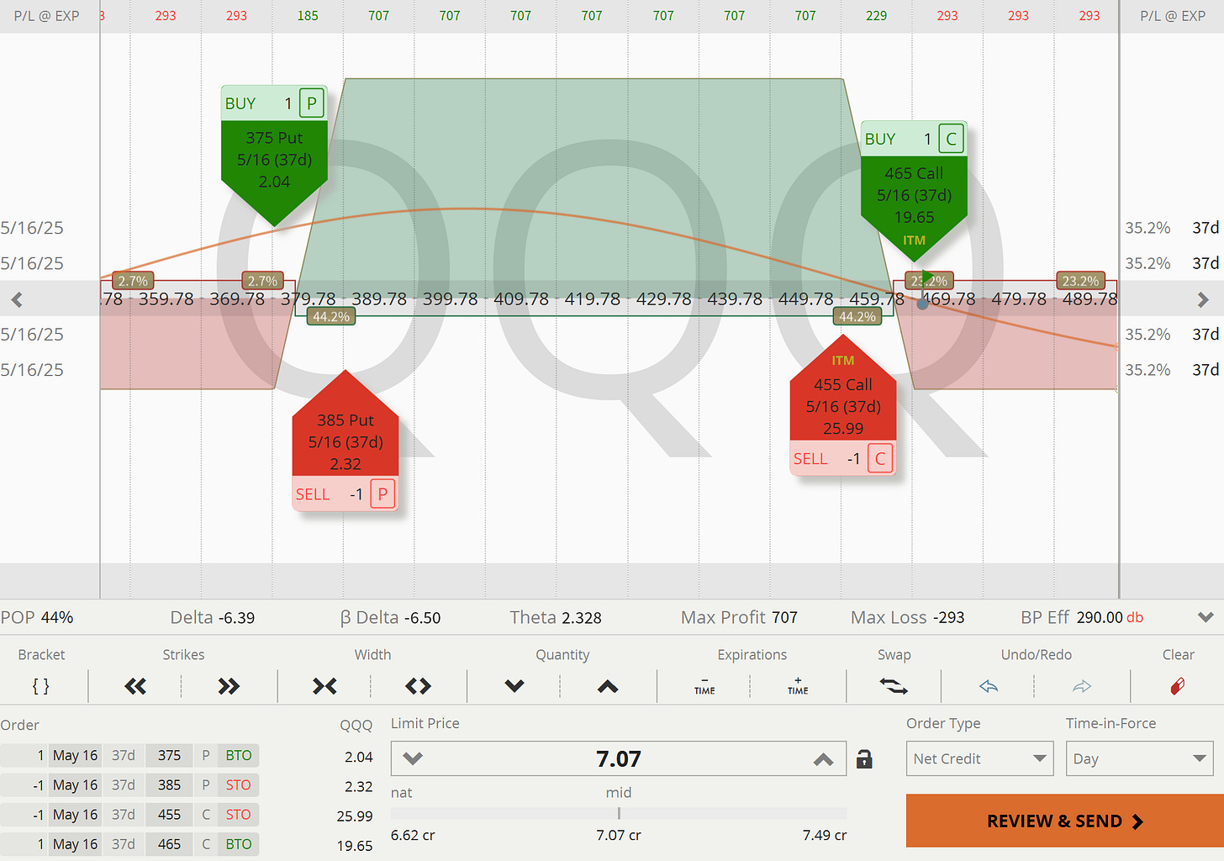Click the Max Profit 707 stat

[x=739, y=617]
